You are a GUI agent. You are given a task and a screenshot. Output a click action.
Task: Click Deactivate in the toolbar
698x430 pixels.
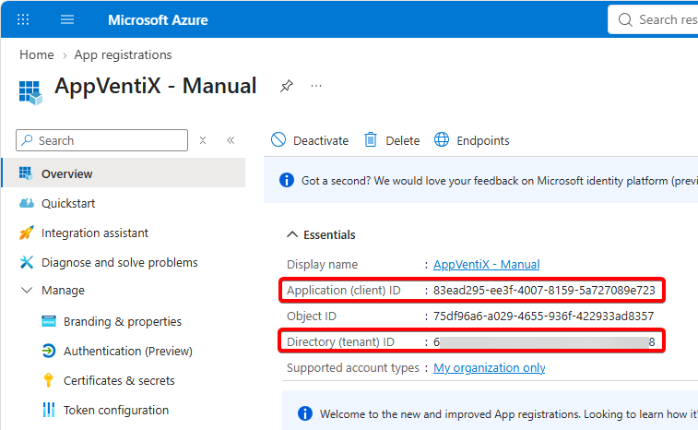pyautogui.click(x=321, y=141)
